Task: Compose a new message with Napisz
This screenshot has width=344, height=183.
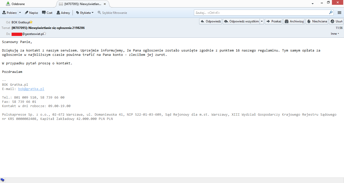Action: [x=31, y=13]
